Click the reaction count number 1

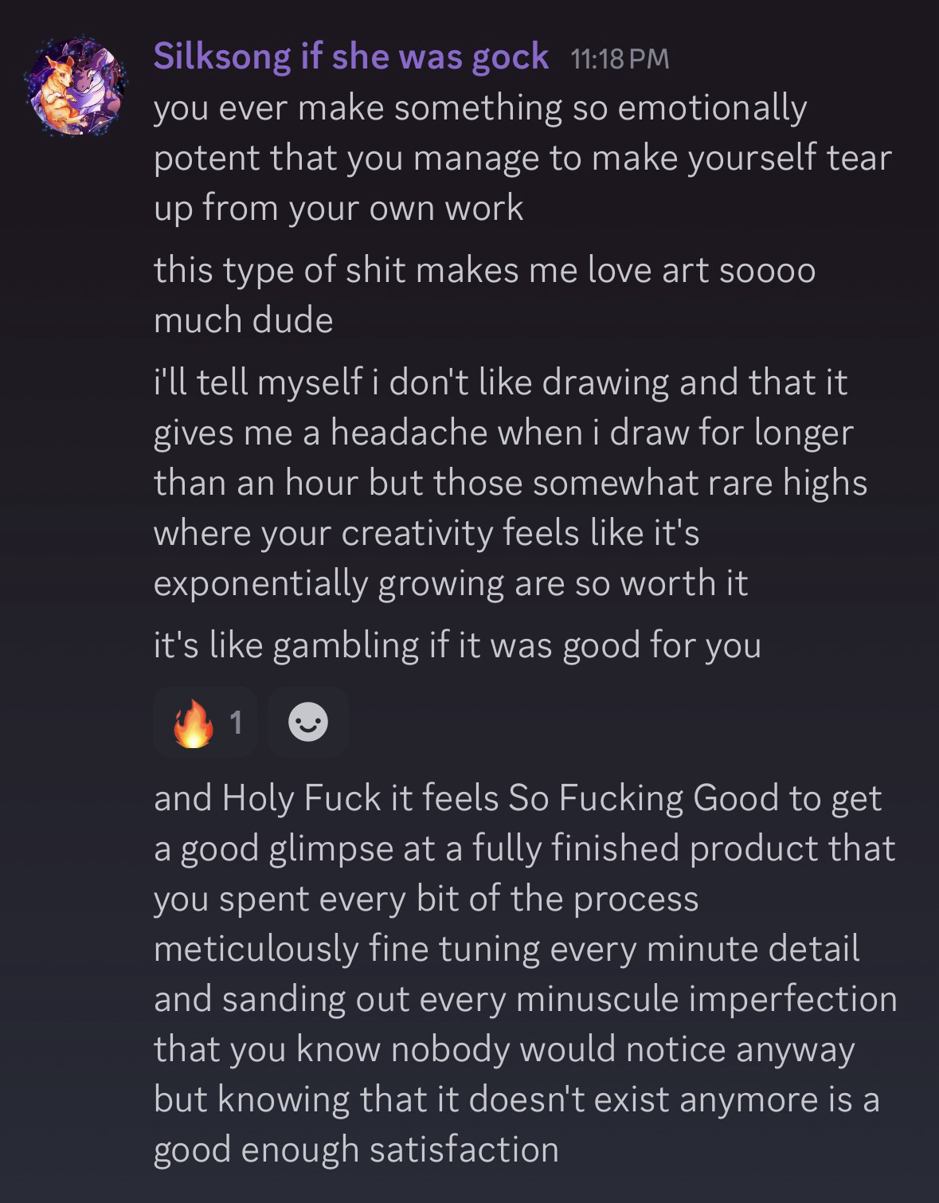[235, 723]
